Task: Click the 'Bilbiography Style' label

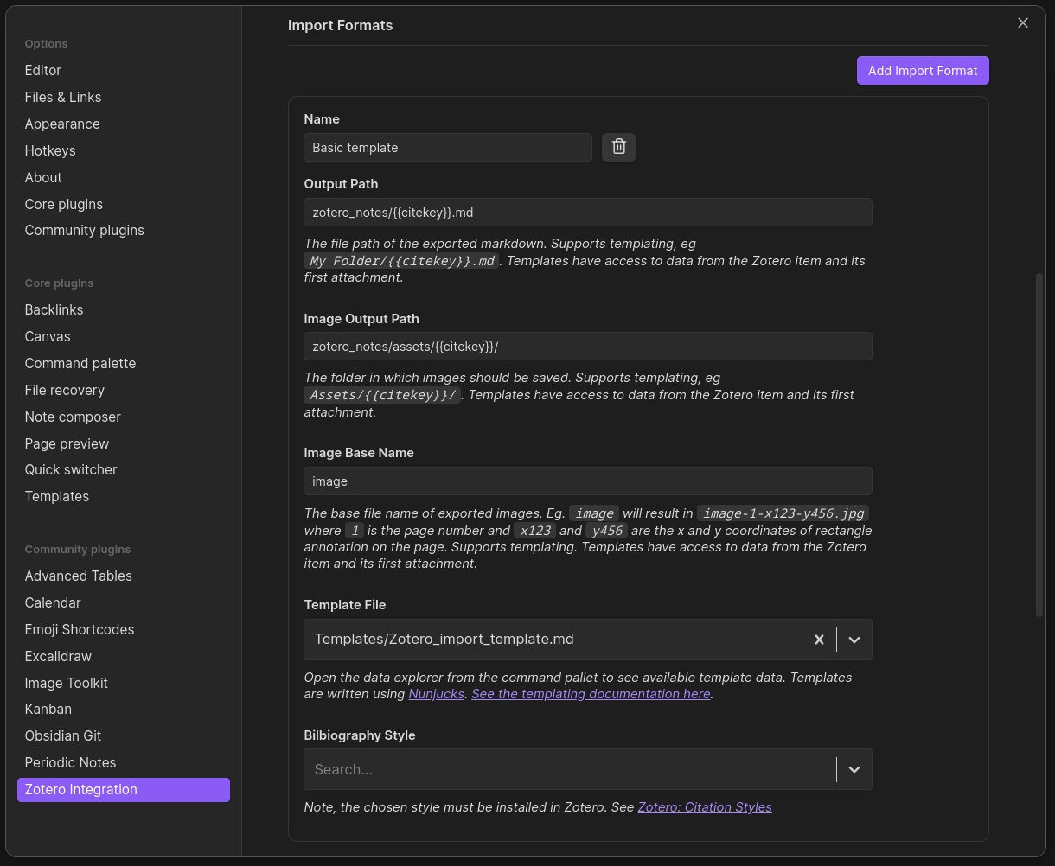Action: (360, 735)
